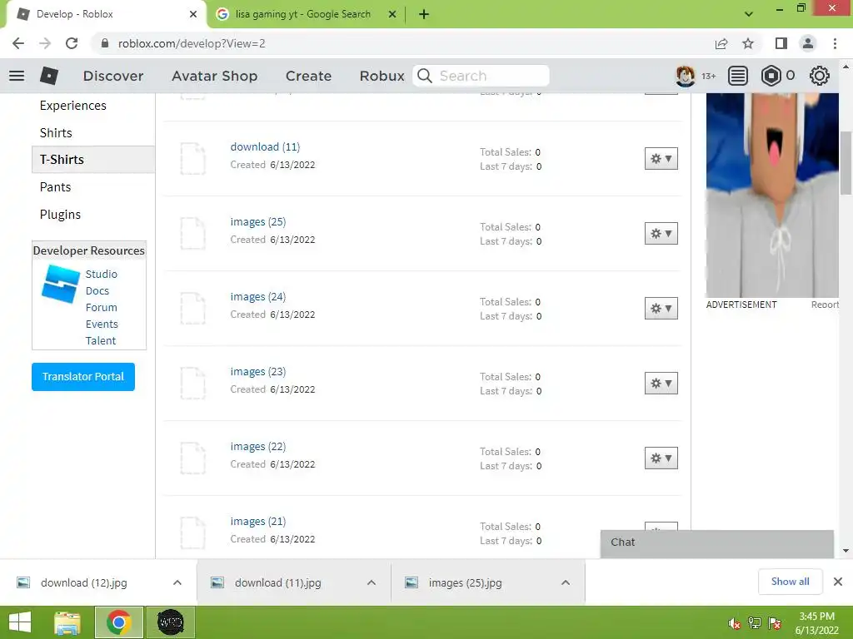Open gear dropdown for images (25)
853x639 pixels.
pos(661,234)
